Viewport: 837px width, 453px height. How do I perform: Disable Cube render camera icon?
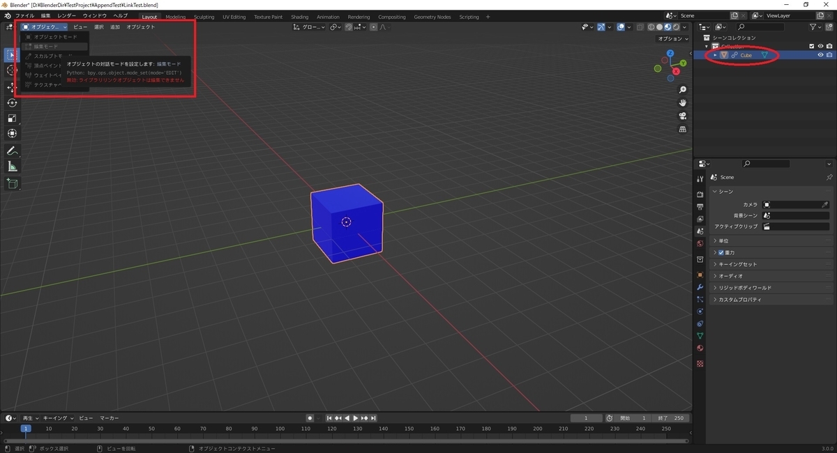(x=829, y=55)
